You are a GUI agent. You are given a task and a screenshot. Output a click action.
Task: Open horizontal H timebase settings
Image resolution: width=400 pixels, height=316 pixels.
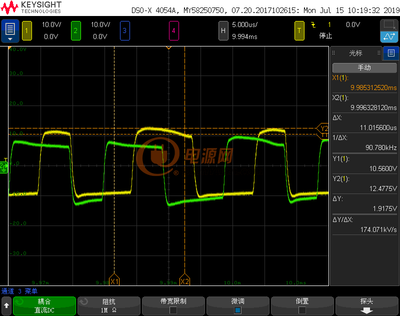pyautogui.click(x=223, y=31)
